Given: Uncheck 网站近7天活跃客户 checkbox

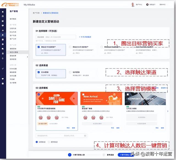Looking at the screenshot, I should pyautogui.click(x=38, y=47).
